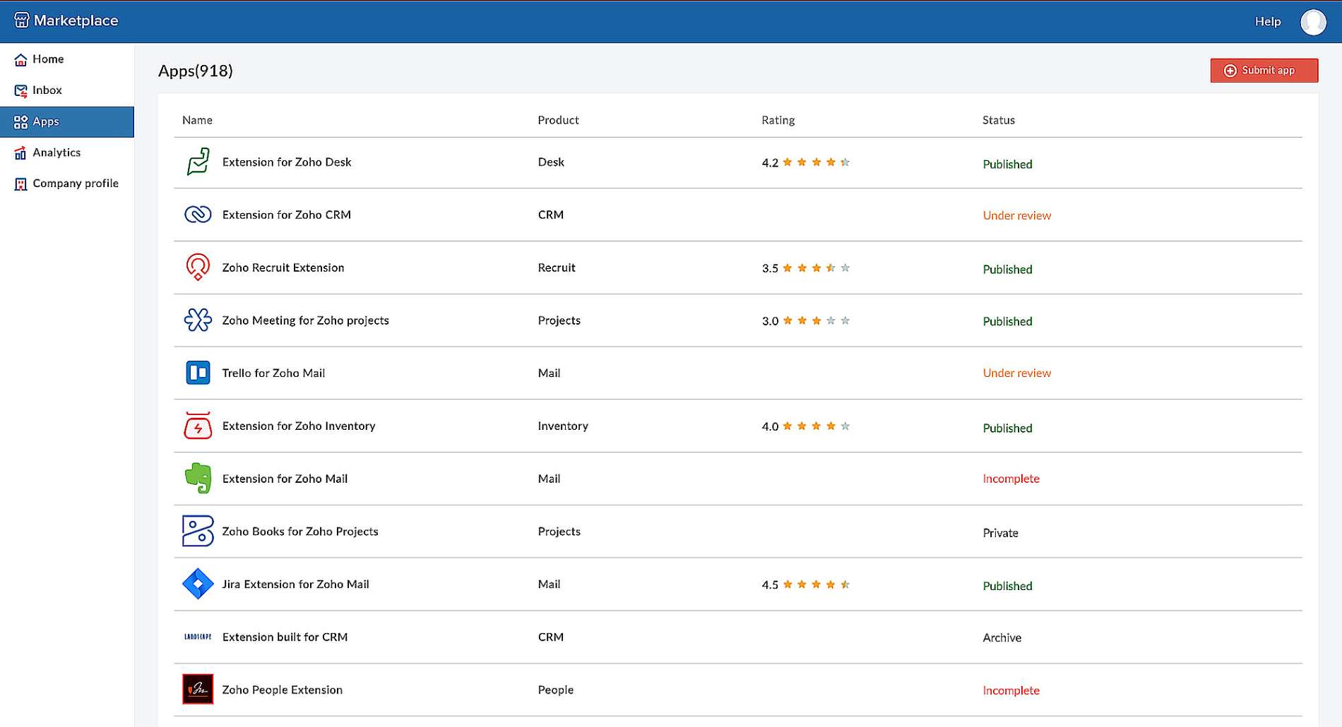Open the user profile avatar

[x=1312, y=22]
